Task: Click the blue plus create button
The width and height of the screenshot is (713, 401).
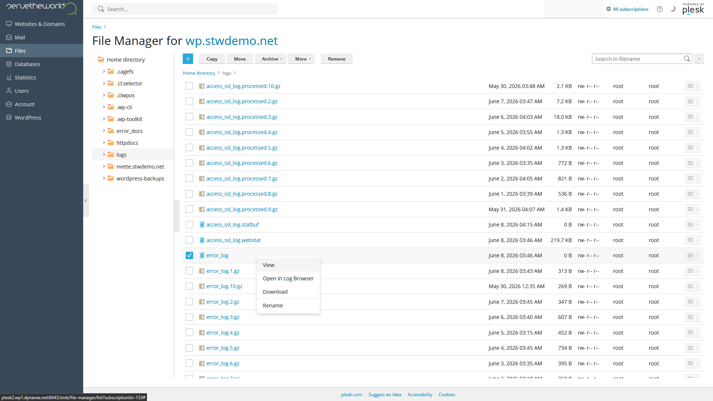Action: tap(188, 59)
